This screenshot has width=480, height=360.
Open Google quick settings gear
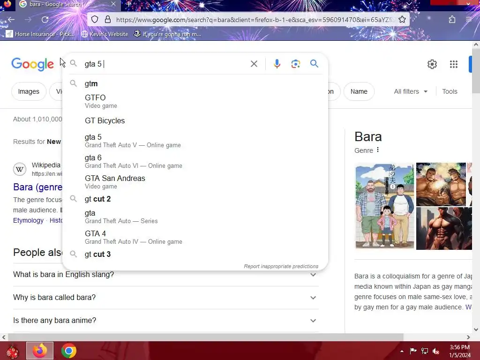pyautogui.click(x=432, y=64)
